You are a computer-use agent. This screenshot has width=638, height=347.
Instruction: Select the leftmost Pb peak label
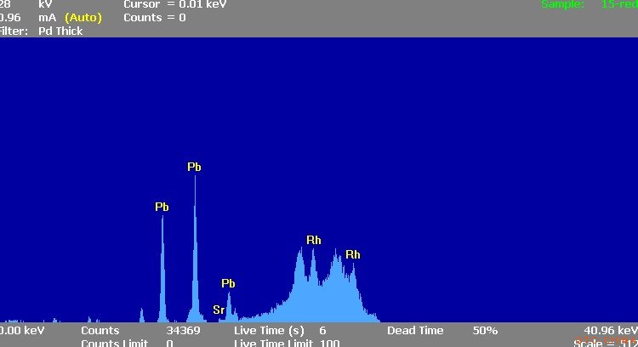click(x=162, y=207)
